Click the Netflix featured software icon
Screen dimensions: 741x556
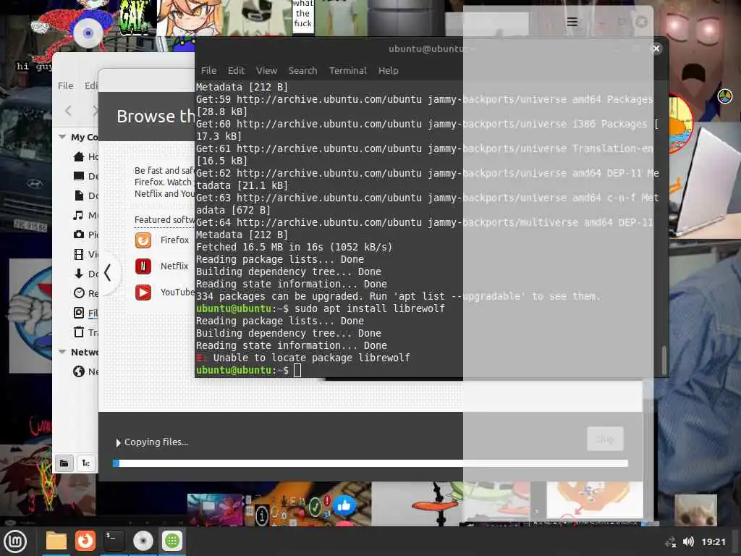(143, 266)
